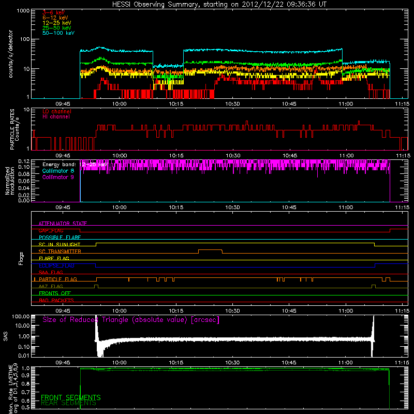Screen dimensions: 414x414
Task: Click the HI channel legend label
Action: coord(56,117)
